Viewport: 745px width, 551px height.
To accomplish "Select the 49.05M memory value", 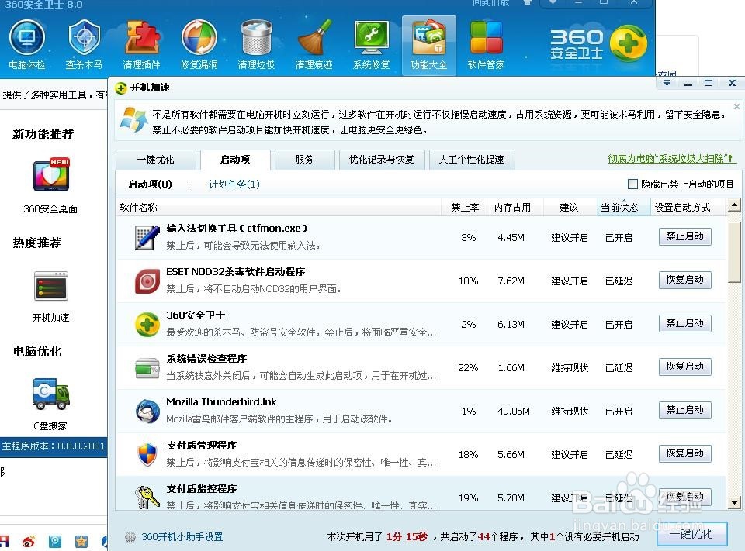I will (x=514, y=411).
